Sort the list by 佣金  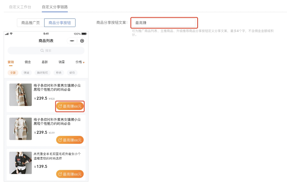coord(28,62)
